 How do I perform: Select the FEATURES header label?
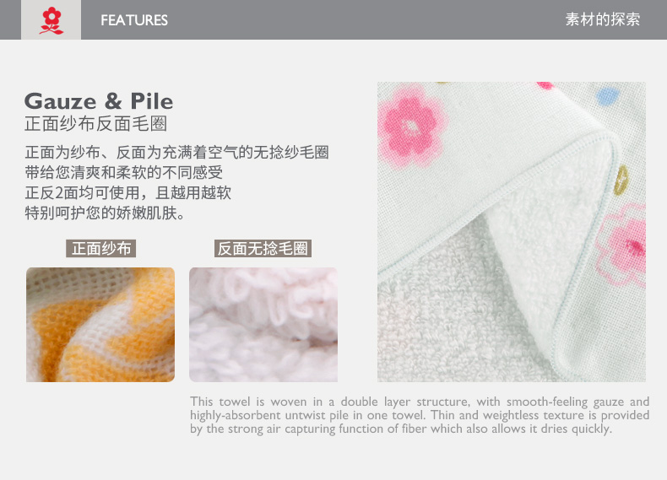click(134, 20)
